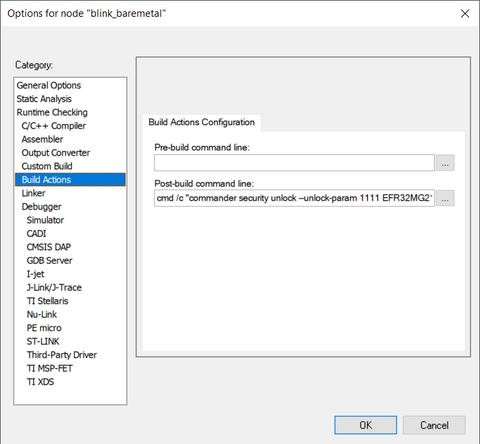
Task: Click the Pre-build command line field
Action: 294,162
